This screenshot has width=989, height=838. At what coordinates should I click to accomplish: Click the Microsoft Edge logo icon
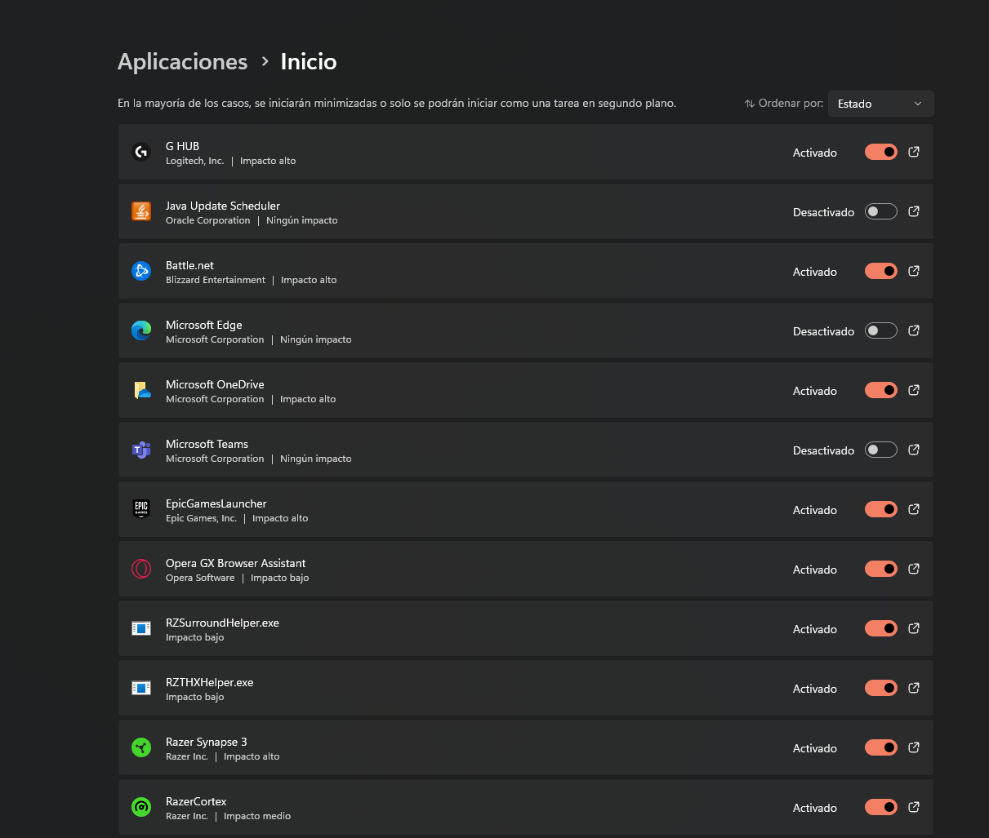(141, 330)
